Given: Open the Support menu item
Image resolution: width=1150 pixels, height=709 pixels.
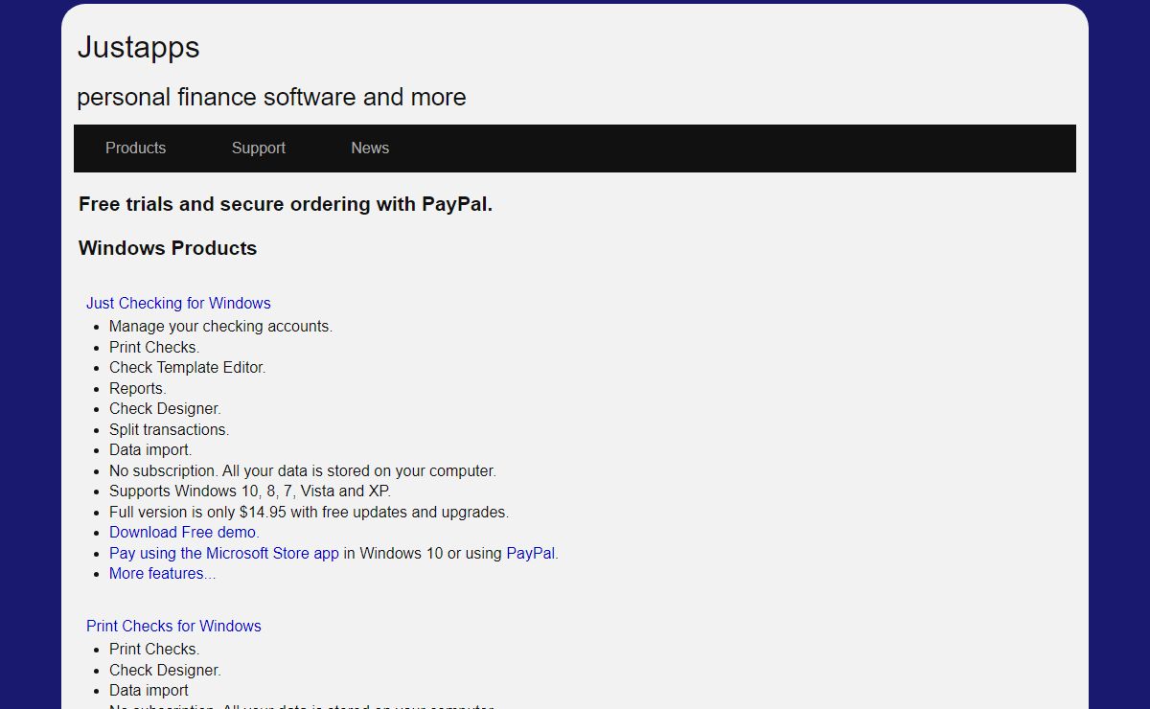Looking at the screenshot, I should pyautogui.click(x=258, y=148).
